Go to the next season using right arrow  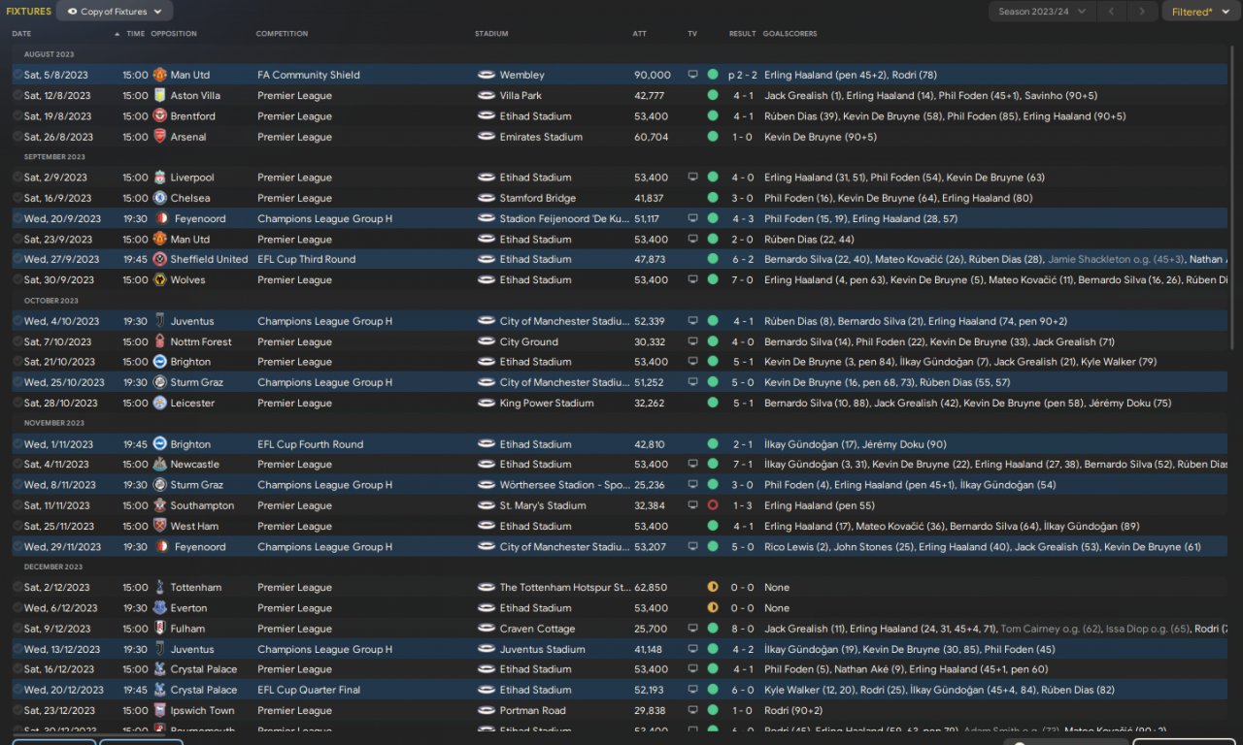tap(1142, 12)
